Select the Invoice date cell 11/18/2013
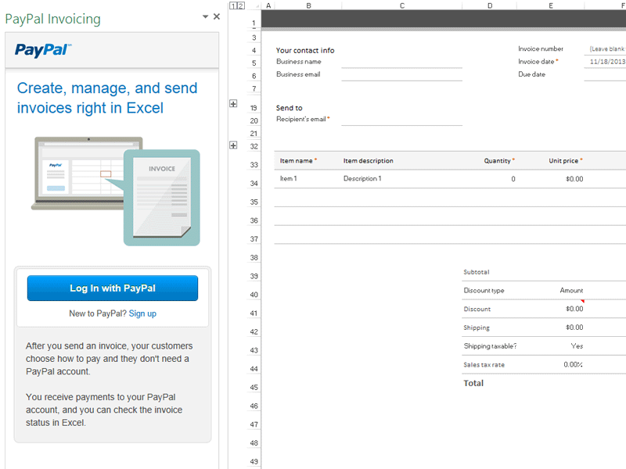Viewport: 626px width, 469px height. (x=605, y=62)
